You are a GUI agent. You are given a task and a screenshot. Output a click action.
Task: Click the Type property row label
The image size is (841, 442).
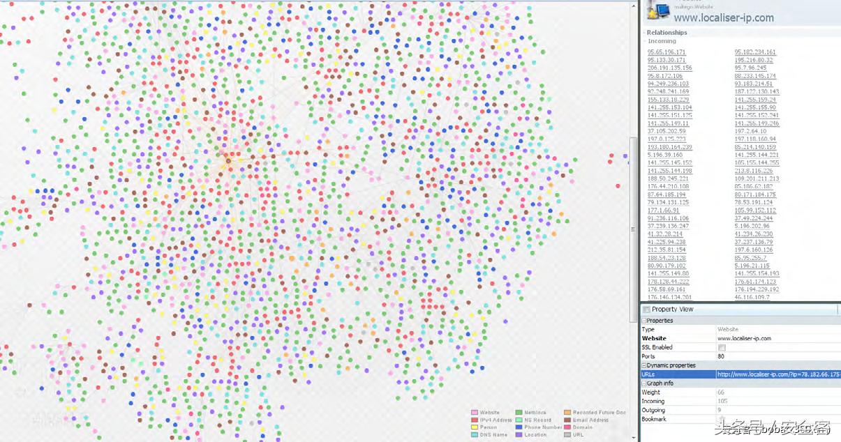click(x=648, y=329)
